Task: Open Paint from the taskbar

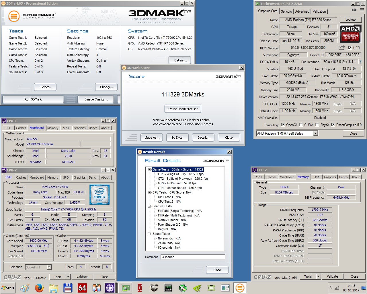Action: (x=25, y=288)
